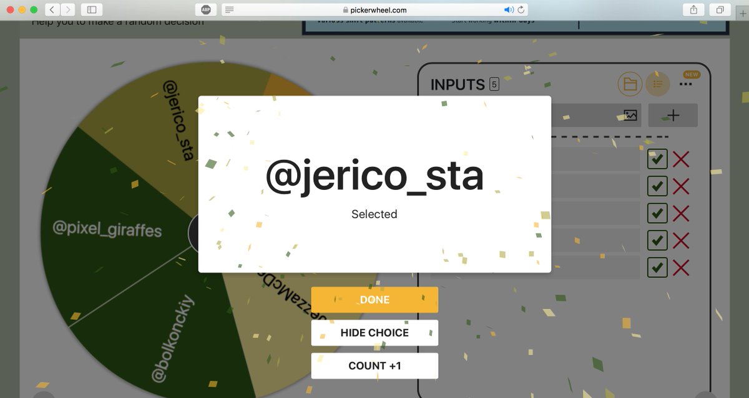This screenshot has height=398, width=749.
Task: Switch to list view icon in Inputs
Action: 657,84
